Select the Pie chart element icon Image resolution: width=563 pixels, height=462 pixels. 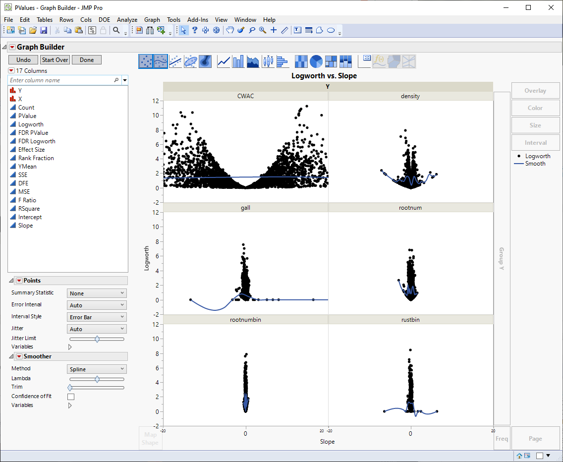click(316, 61)
